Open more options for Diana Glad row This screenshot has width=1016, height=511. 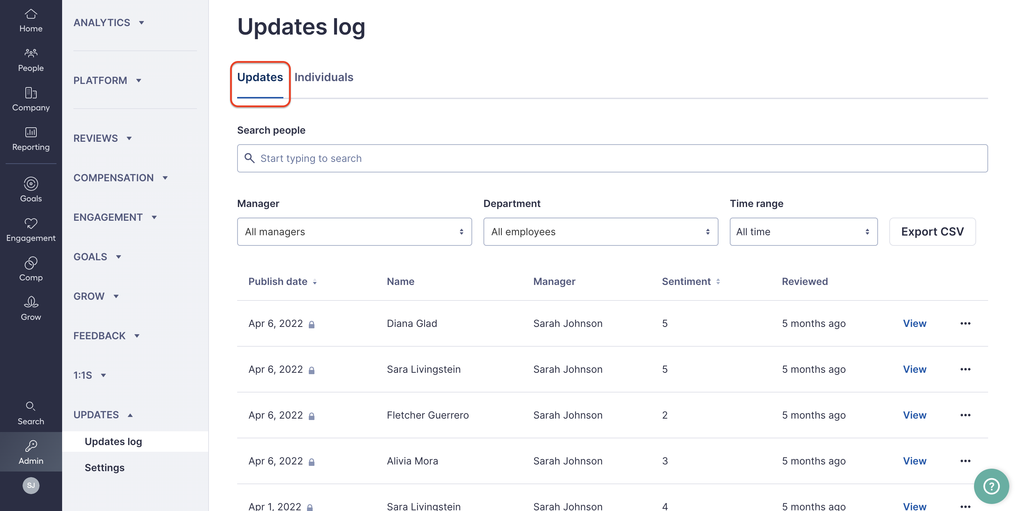pyautogui.click(x=965, y=323)
